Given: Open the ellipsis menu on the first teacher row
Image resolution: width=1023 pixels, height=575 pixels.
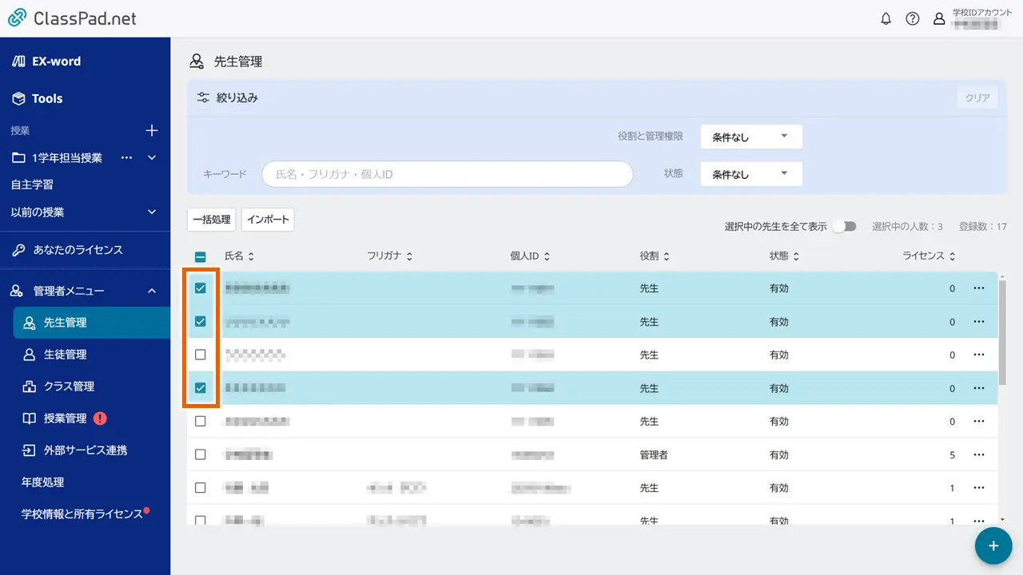Looking at the screenshot, I should [x=979, y=287].
